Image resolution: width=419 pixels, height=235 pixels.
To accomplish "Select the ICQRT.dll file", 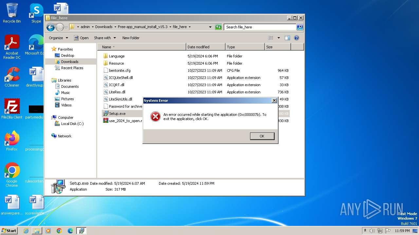I will [117, 85].
